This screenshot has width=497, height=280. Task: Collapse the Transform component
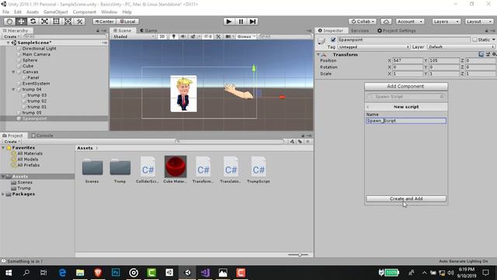[318, 54]
